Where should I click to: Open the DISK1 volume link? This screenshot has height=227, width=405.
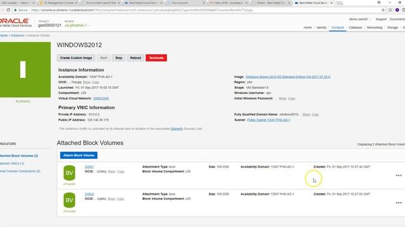click(89, 167)
